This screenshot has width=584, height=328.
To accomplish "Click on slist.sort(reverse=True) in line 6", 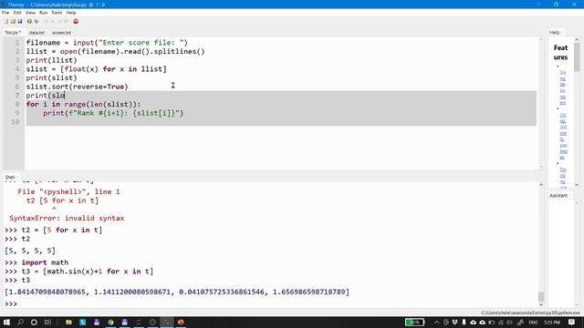I will tap(77, 87).
